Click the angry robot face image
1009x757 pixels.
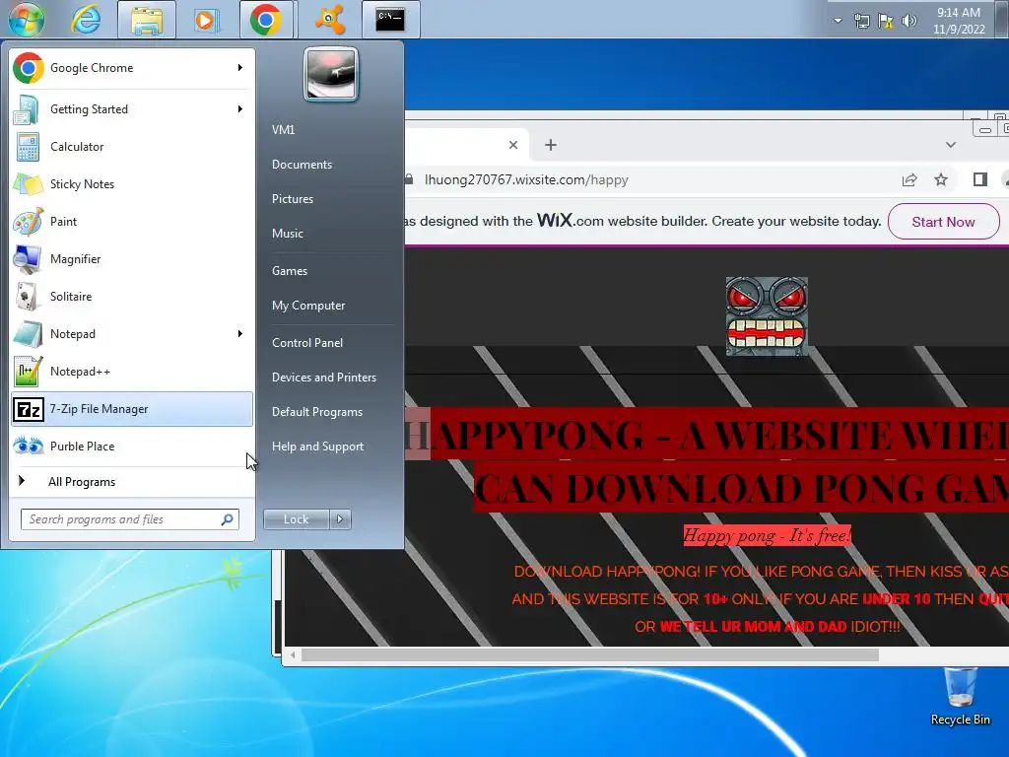click(767, 316)
